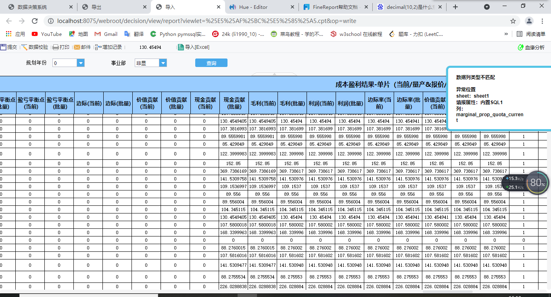Open the YouTube bookmark
The width and height of the screenshot is (551, 297).
point(46,34)
